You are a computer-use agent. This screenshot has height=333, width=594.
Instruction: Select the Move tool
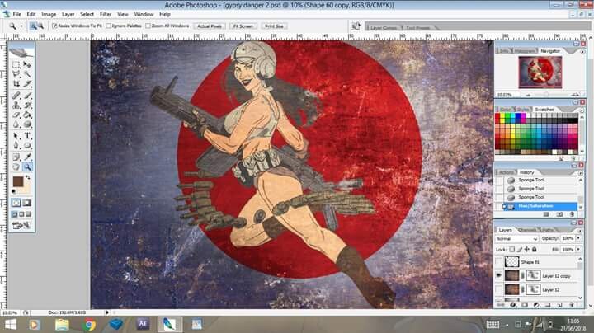click(27, 65)
